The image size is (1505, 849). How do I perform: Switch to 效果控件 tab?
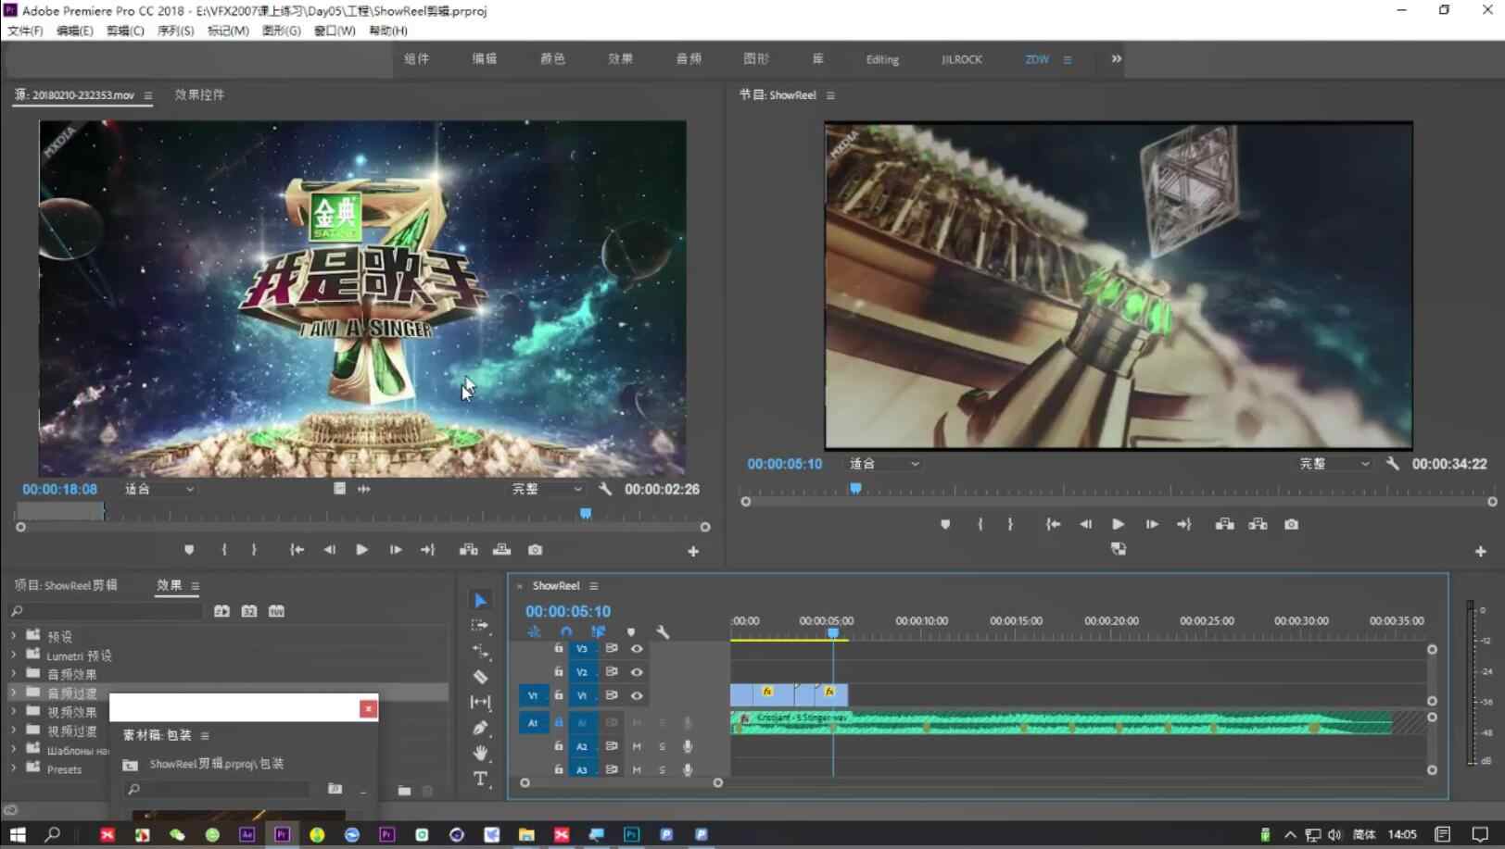point(199,94)
